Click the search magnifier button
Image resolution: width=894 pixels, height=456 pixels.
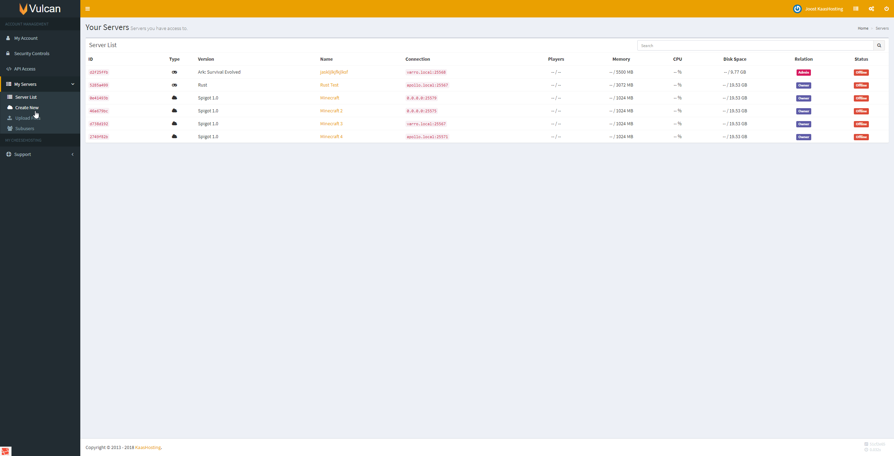click(879, 45)
